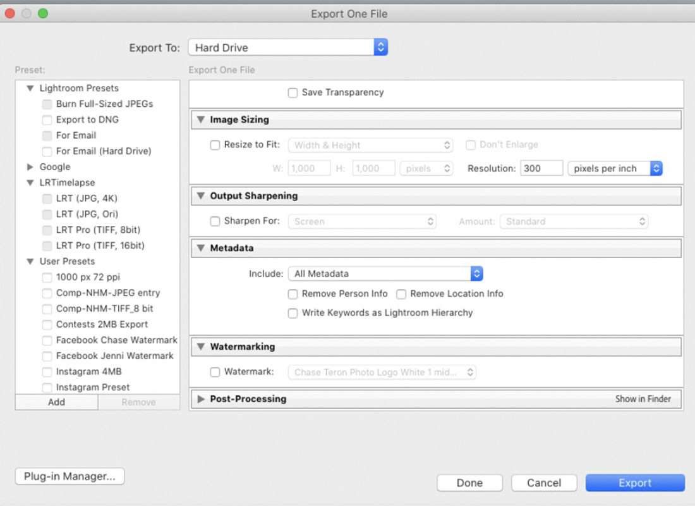Image resolution: width=695 pixels, height=506 pixels.
Task: Open the Export To dropdown
Action: tap(287, 47)
